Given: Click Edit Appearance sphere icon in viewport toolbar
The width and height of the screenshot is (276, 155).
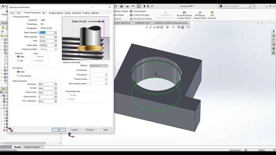Looking at the screenshot, I should click(x=179, y=27).
